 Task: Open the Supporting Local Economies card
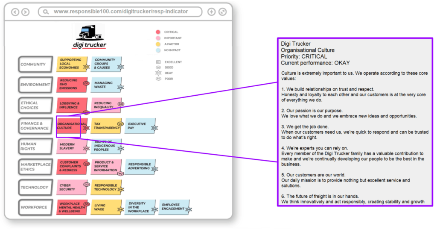pyautogui.click(x=72, y=64)
